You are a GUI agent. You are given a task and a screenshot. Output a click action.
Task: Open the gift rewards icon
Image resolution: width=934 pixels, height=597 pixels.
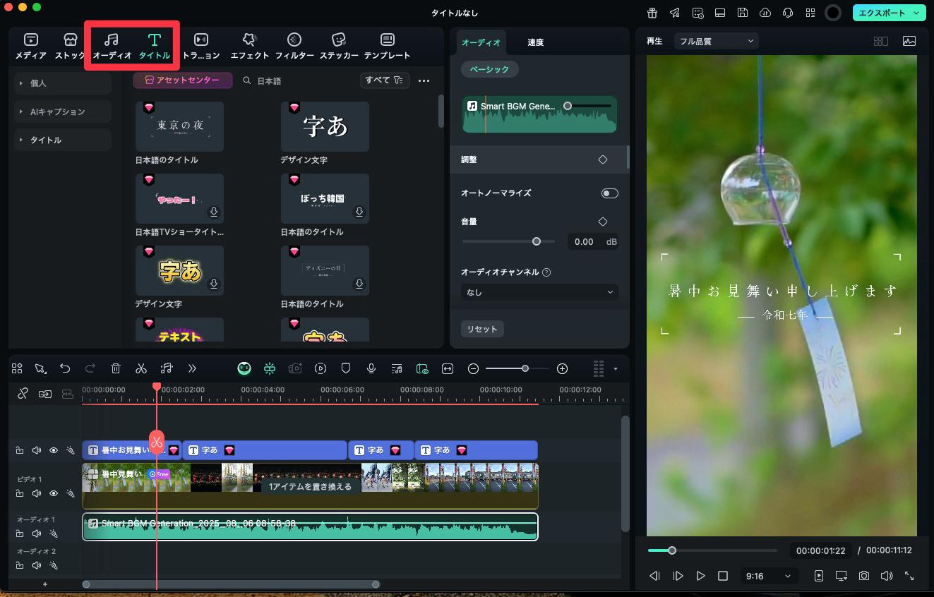652,13
